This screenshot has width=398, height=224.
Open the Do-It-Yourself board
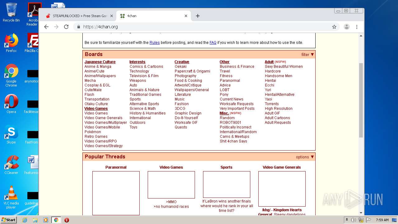(x=186, y=118)
